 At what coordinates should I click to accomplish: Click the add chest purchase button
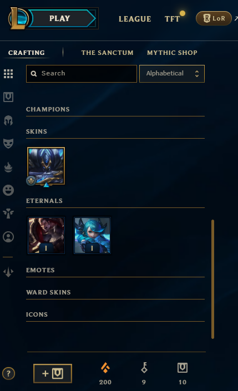pos(53,373)
